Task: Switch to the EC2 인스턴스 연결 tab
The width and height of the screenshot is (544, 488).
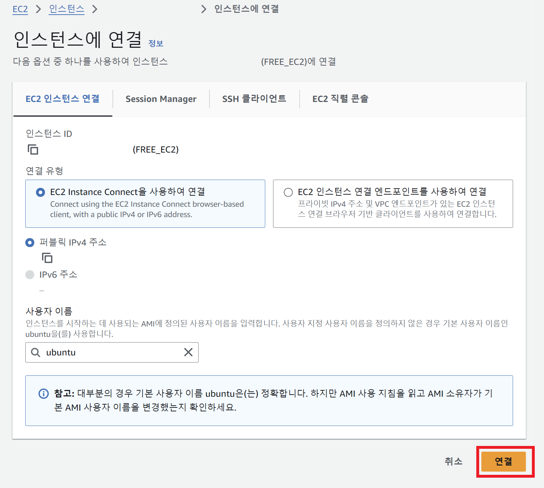Action: tap(63, 99)
